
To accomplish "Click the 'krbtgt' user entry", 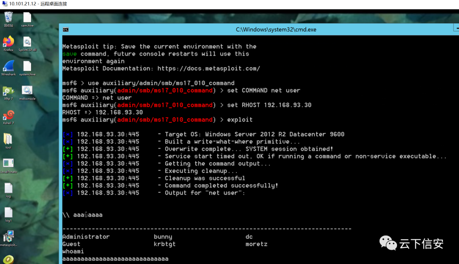I will point(165,244).
